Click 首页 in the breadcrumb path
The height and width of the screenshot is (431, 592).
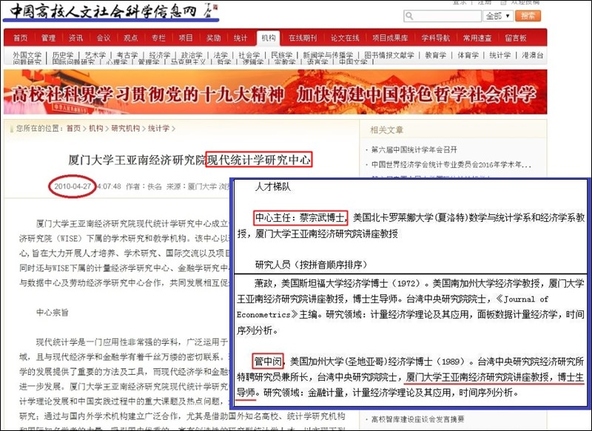pyautogui.click(x=73, y=128)
